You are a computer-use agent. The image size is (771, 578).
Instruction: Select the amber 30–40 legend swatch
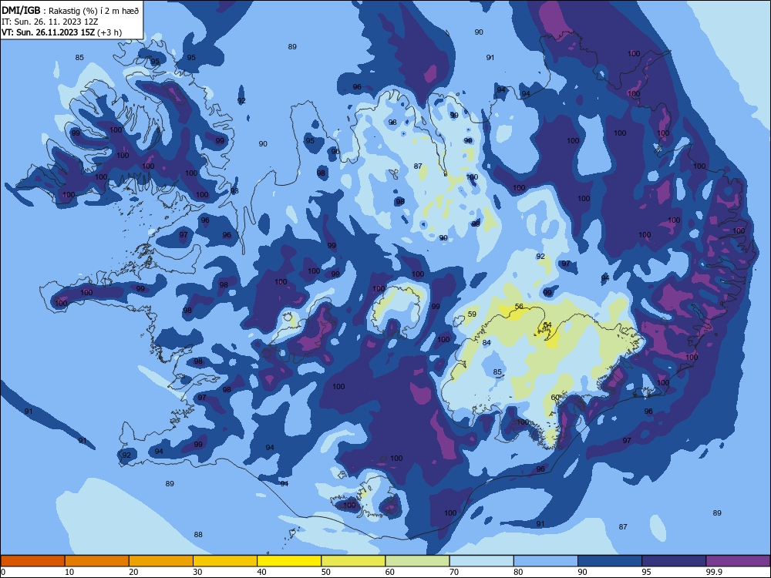(x=225, y=561)
